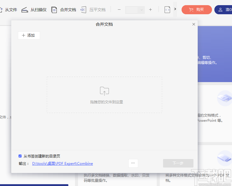Click the zoom out minus button
Viewport: 232px width, 186px height.
coord(119,10)
